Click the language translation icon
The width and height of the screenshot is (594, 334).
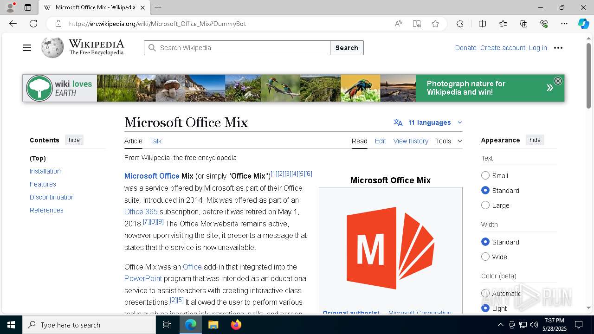pos(398,122)
